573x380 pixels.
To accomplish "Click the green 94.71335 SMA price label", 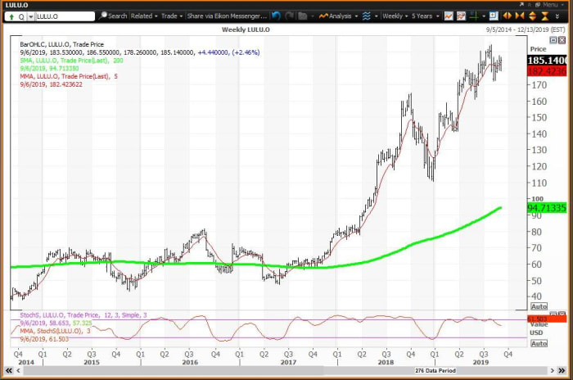I will coord(546,208).
